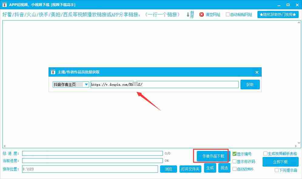Click the 立即下载 button
Image resolution: width=302 pixels, height=179 pixels.
coord(280,162)
